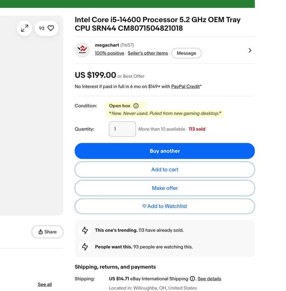Viewport: 286px width, 291px height.
Task: Add the processor to cart
Action: (x=164, y=169)
